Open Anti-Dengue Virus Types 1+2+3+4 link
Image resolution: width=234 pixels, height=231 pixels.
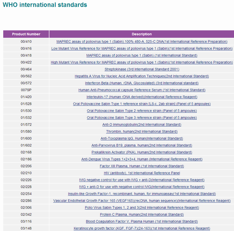coord(142,159)
